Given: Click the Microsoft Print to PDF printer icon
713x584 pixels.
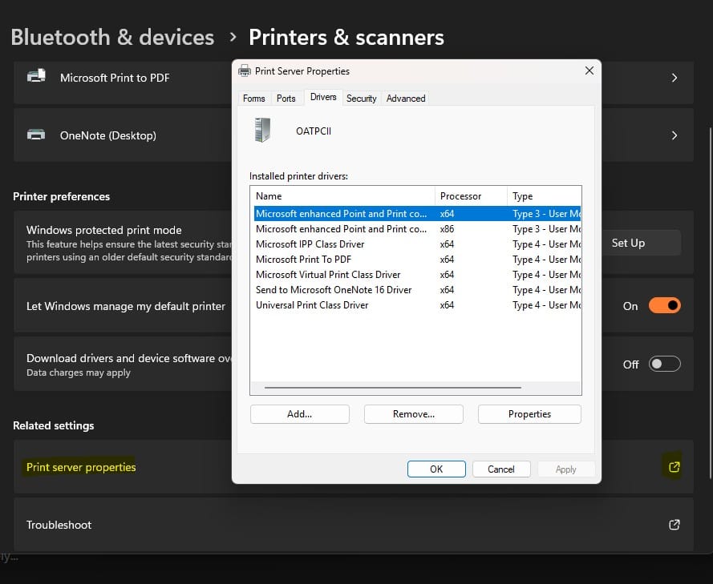Looking at the screenshot, I should click(36, 75).
